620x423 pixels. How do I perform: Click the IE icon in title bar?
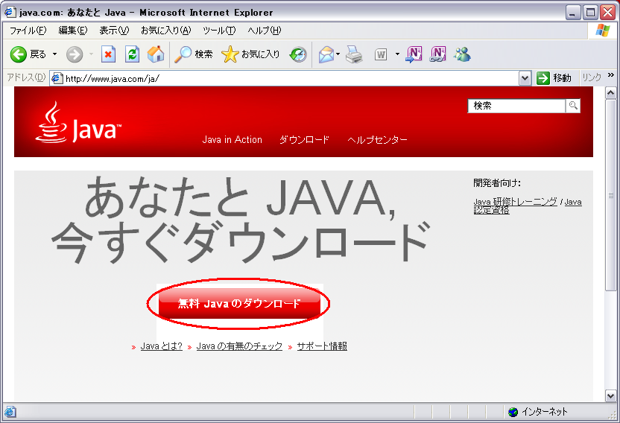tap(10, 12)
